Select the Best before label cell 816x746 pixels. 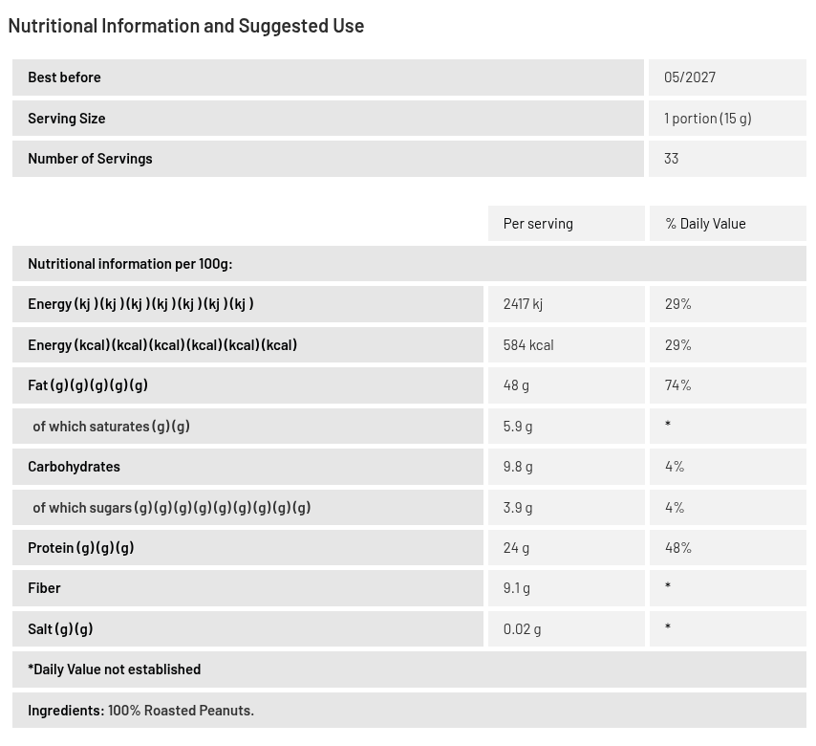(x=328, y=77)
